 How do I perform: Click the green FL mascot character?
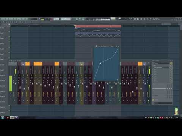176,111
